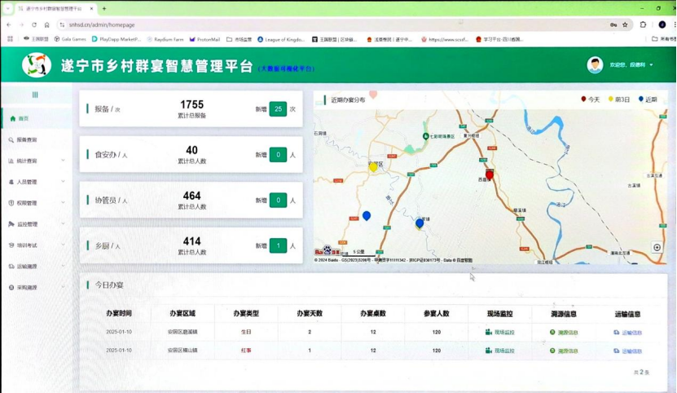
Task: Click 溯源信息 link for the 红事 row
Action: point(564,351)
